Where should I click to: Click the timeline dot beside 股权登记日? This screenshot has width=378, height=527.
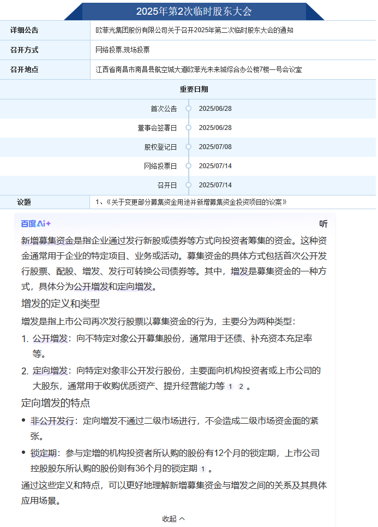(x=189, y=147)
